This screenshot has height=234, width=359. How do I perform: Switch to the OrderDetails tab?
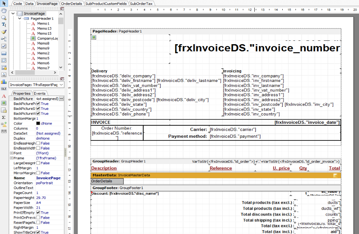[71, 4]
